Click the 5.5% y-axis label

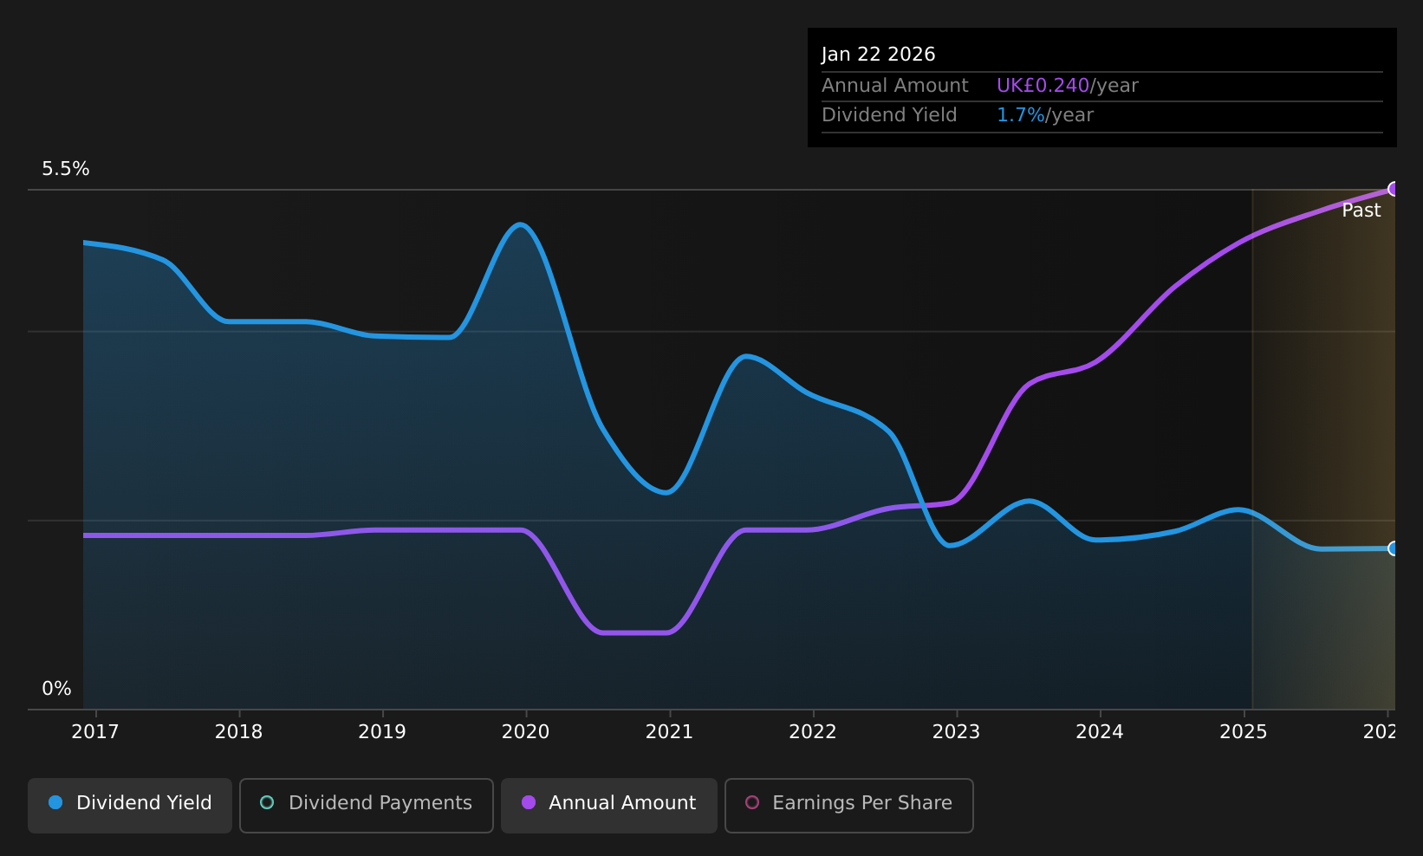tap(66, 169)
